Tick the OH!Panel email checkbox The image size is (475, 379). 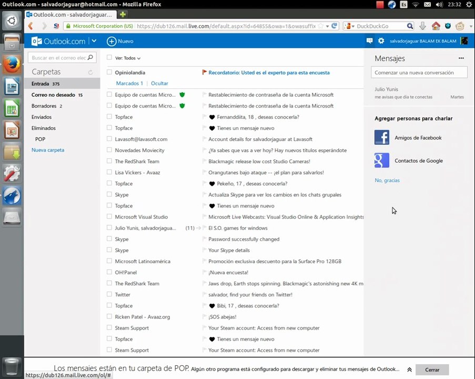point(109,272)
